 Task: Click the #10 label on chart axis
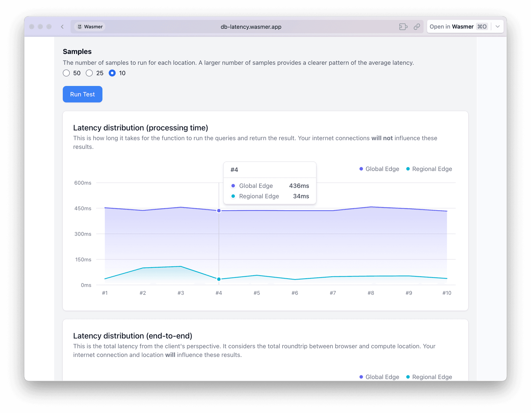click(x=447, y=293)
